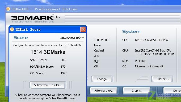Click the Intel Core2 Duo CPU text
181x102 pixels.
pyautogui.click(x=155, y=52)
